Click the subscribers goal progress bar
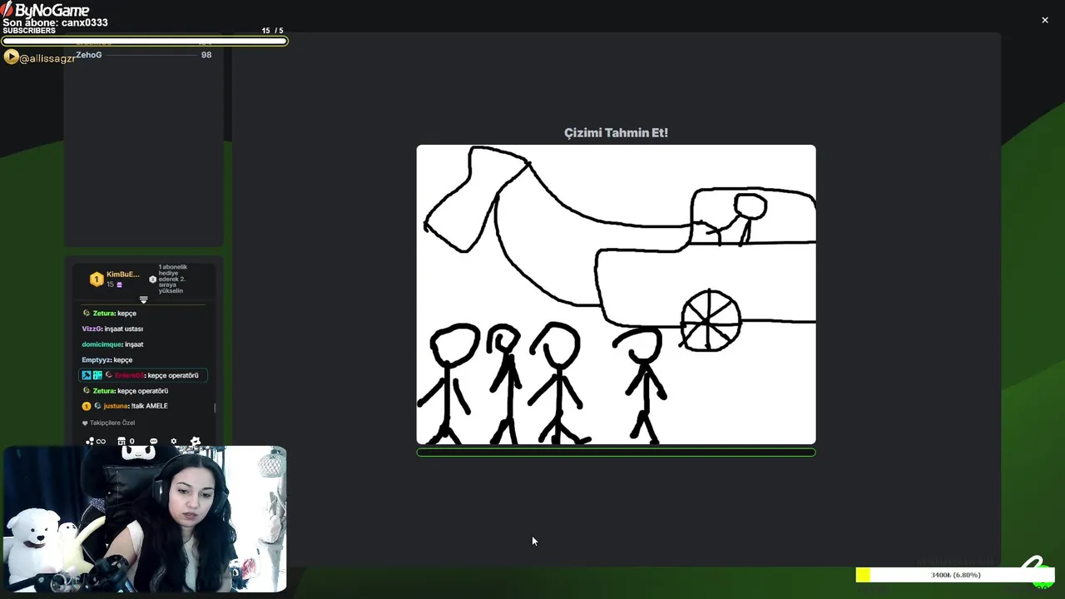1065x599 pixels. [x=145, y=40]
